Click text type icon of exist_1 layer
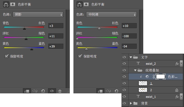184x107 pixels. (138, 96)
